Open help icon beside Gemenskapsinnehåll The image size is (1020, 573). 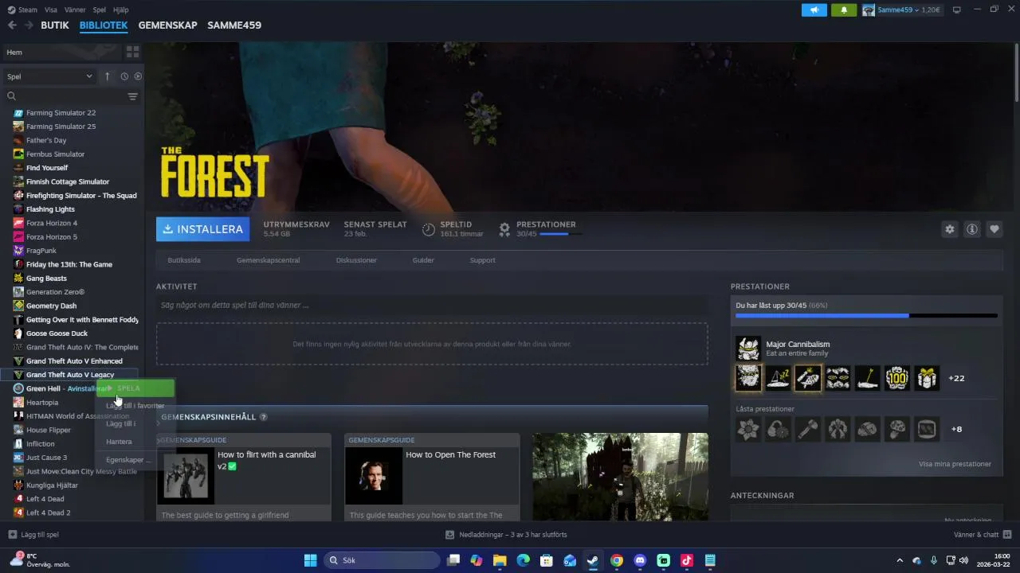point(263,417)
